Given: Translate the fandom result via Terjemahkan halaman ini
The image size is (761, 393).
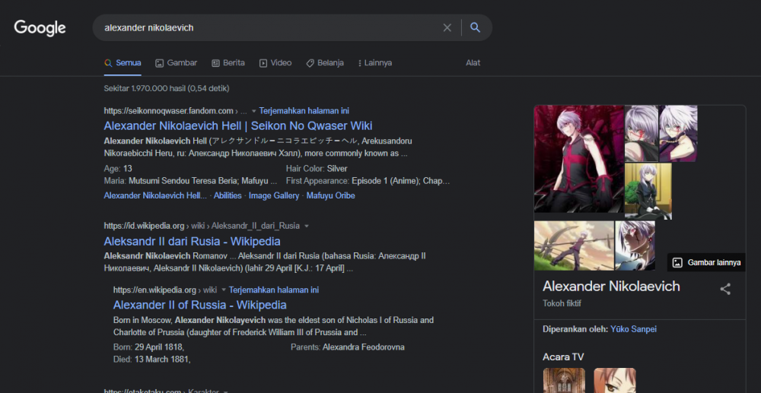Looking at the screenshot, I should click(304, 111).
